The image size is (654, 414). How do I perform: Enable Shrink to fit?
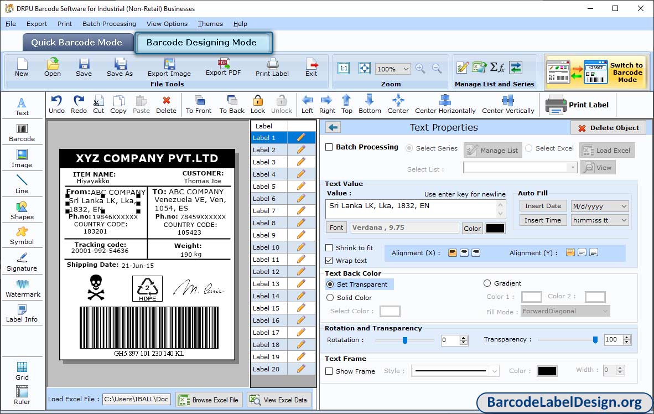[329, 248]
